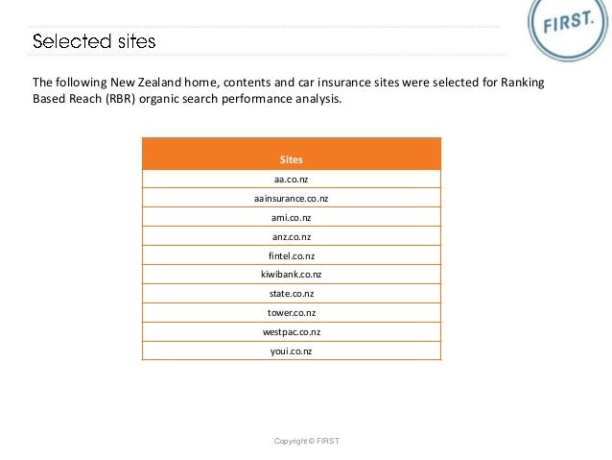Click the tower.co.nz entry
Viewport: 612px width, 460px height.
pos(292,313)
